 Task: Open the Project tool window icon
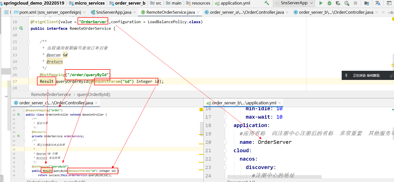coord(7,12)
